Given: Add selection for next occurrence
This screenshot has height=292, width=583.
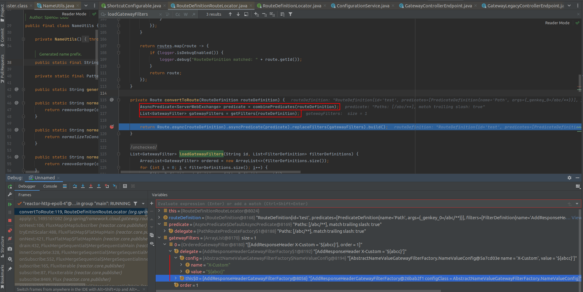Looking at the screenshot, I should pyautogui.click(x=256, y=14).
